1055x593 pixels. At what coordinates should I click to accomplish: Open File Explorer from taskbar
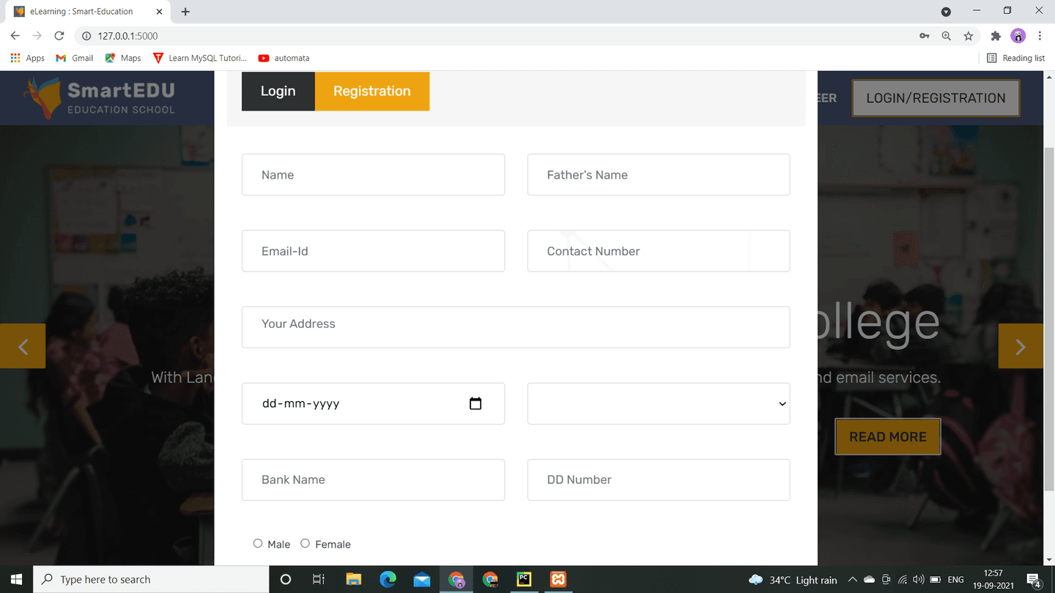(x=353, y=579)
